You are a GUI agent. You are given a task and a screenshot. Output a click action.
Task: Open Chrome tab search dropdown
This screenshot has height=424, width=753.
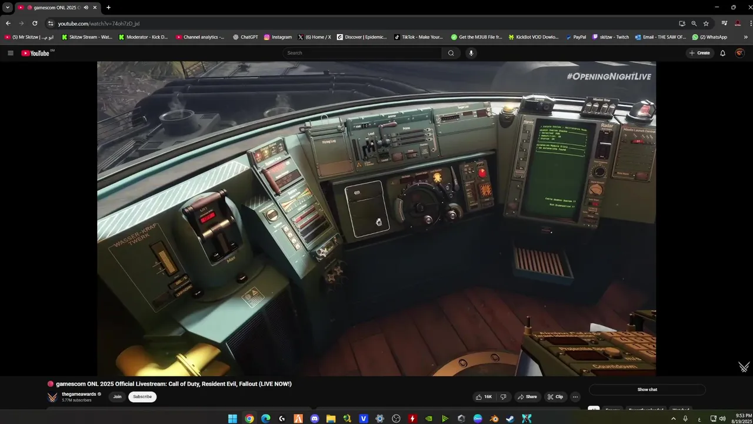pyautogui.click(x=8, y=8)
